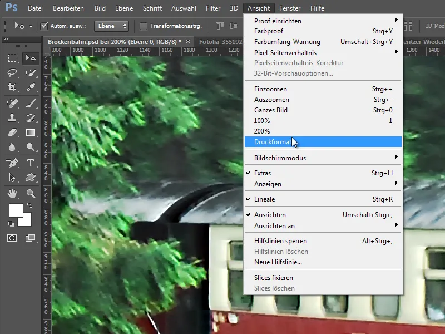This screenshot has width=445, height=334.
Task: Select the Rectangular Marquee tool
Action: tap(12, 58)
